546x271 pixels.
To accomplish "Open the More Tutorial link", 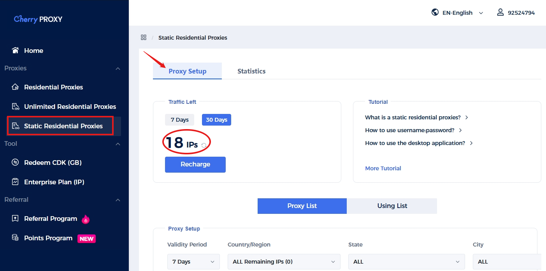I will pos(383,168).
